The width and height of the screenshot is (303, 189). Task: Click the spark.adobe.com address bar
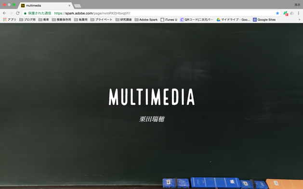click(151, 13)
